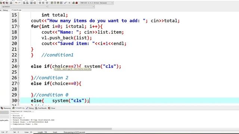Screen dimensions: 239x134
Task: Click the Run program icon
Action: pyautogui.click(x=55, y=3)
